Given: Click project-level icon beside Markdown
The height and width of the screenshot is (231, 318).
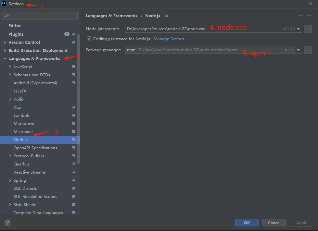Looking at the screenshot, I should [x=73, y=123].
